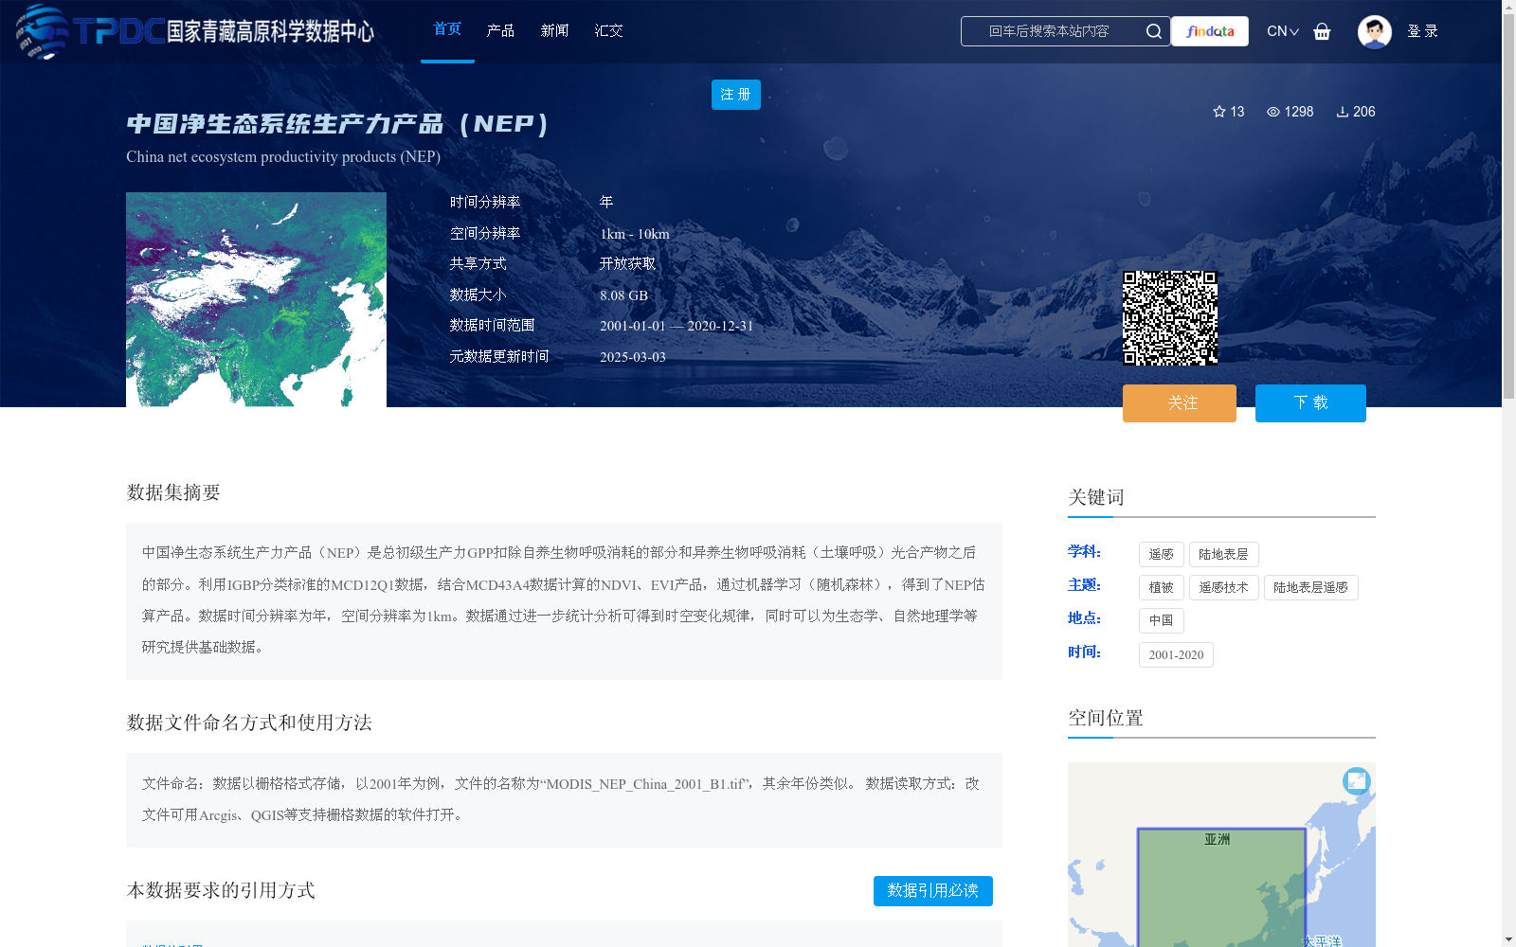This screenshot has width=1516, height=947.
Task: Click the scrollbar down arrow
Action: pos(1508,940)
